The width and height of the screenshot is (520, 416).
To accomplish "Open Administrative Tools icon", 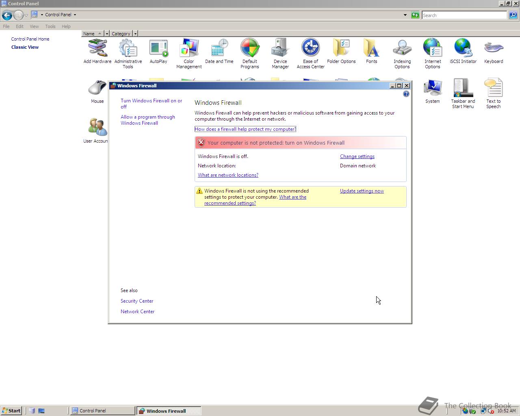I will coord(128,54).
